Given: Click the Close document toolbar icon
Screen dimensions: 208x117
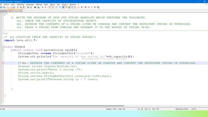Looking at the screenshot, I should coord(8,7).
